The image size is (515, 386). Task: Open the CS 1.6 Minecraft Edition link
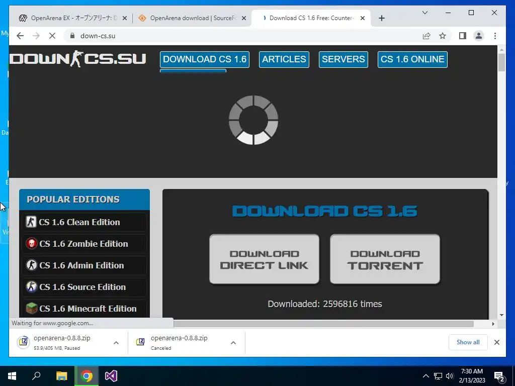click(x=88, y=309)
